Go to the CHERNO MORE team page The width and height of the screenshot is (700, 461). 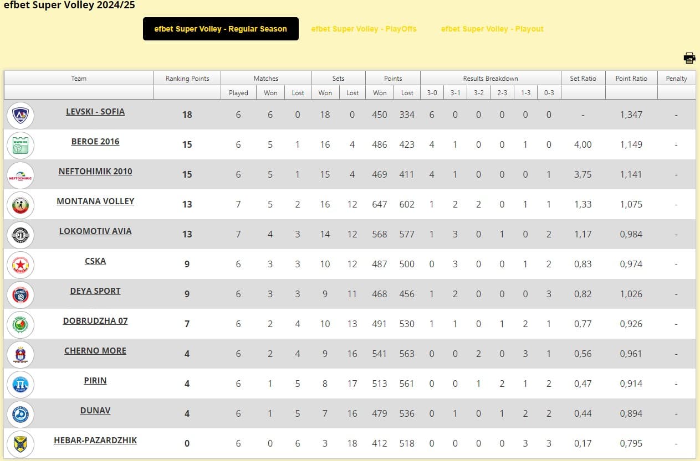pyautogui.click(x=95, y=350)
